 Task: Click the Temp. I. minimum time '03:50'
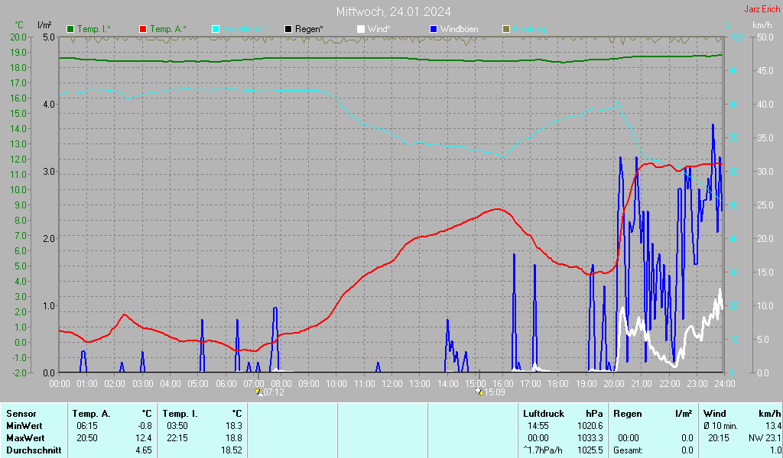[x=177, y=426]
